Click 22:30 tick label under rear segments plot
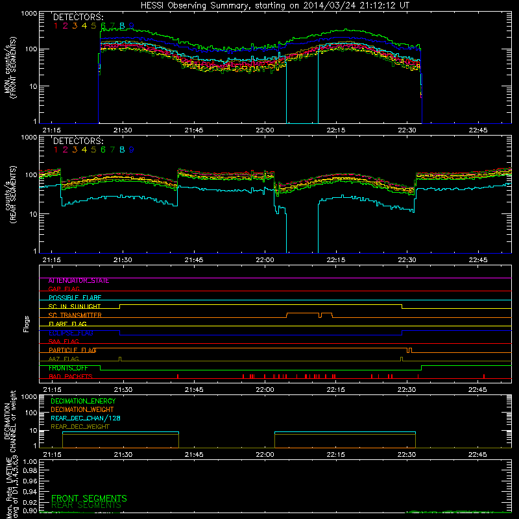The width and height of the screenshot is (519, 519). (407, 260)
